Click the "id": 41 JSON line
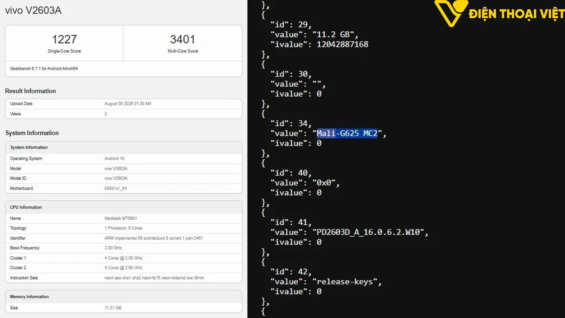Image resolution: width=565 pixels, height=318 pixels. [x=291, y=222]
